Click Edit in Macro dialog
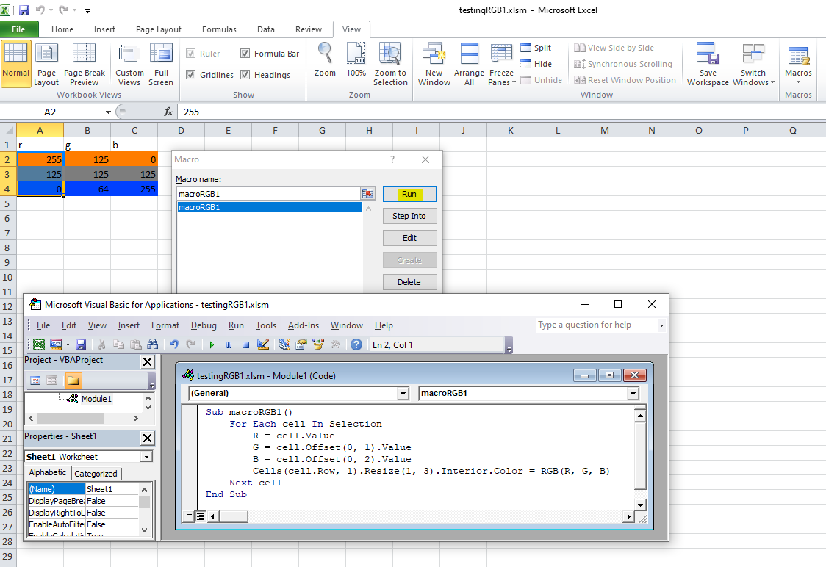The image size is (826, 567). [409, 238]
